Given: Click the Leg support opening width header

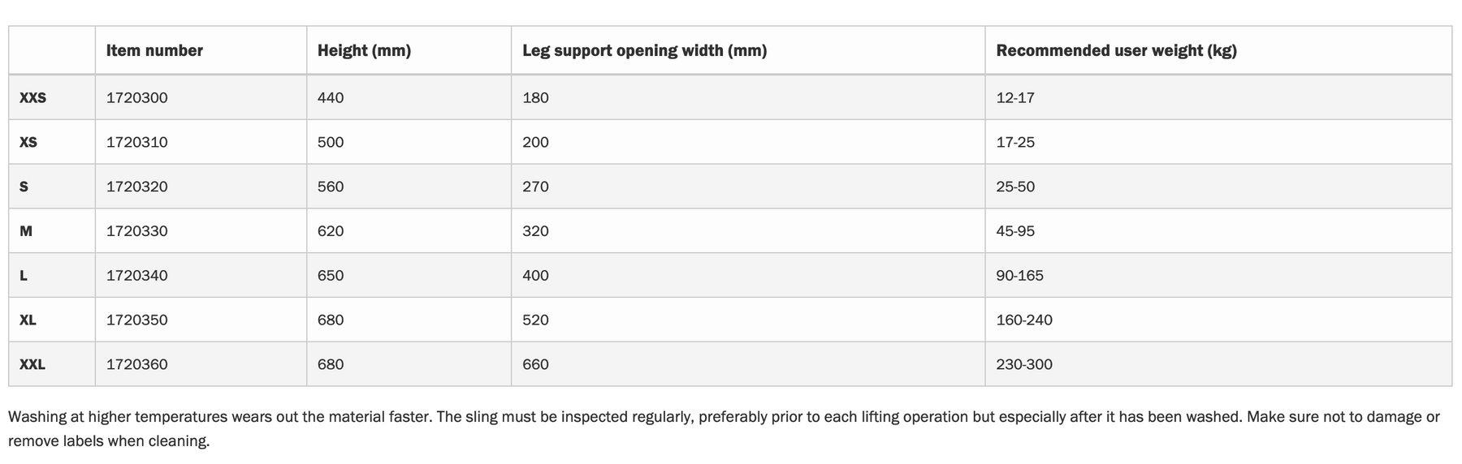Looking at the screenshot, I should pyautogui.click(x=644, y=50).
